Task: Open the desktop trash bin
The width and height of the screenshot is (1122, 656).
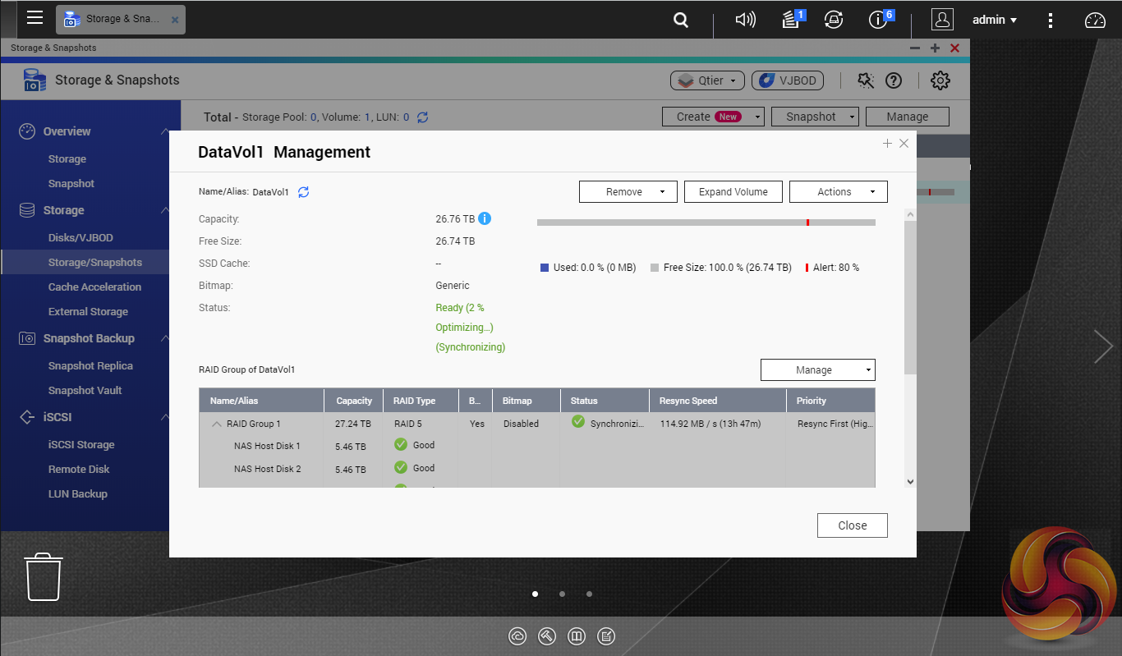Action: pos(43,576)
